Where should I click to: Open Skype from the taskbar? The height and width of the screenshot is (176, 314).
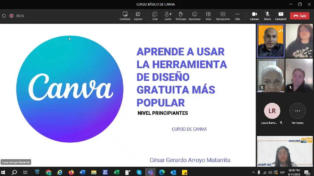(139, 172)
